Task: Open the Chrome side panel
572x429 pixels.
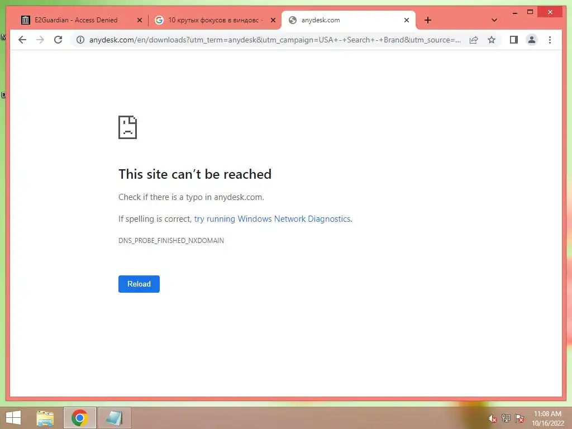Action: pos(514,40)
